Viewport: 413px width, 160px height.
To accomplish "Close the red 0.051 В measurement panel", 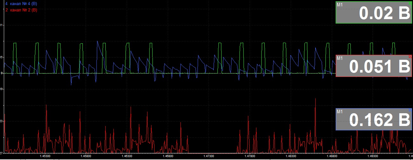I will coord(410,56).
